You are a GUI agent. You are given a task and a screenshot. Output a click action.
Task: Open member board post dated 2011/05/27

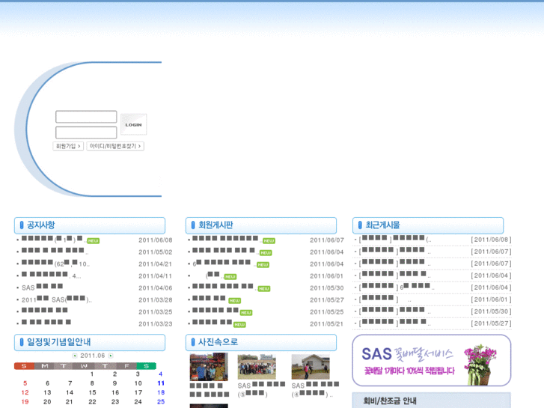pos(210,299)
